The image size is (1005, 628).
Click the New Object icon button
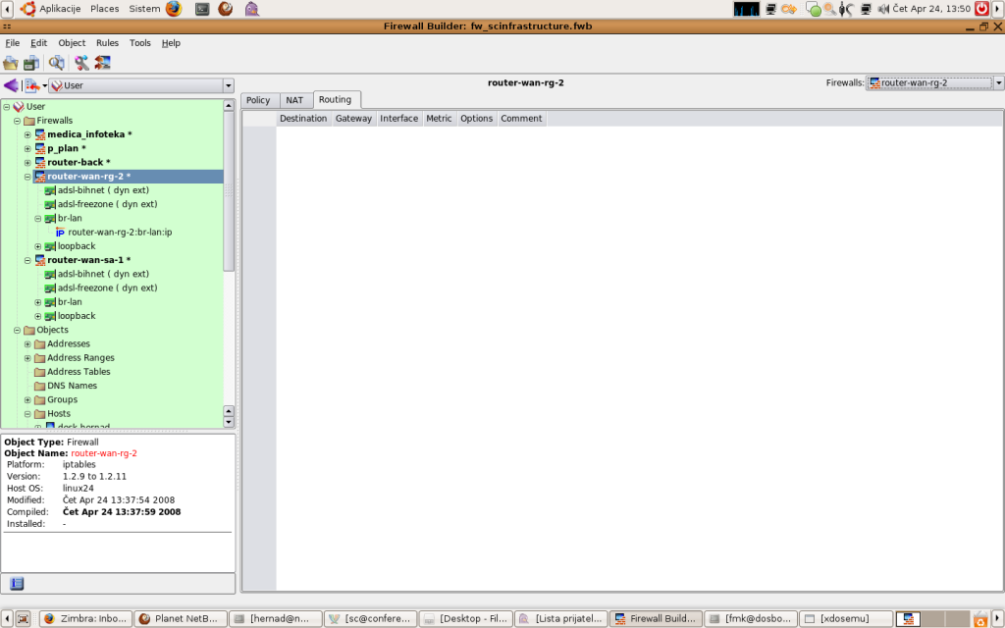pos(32,85)
